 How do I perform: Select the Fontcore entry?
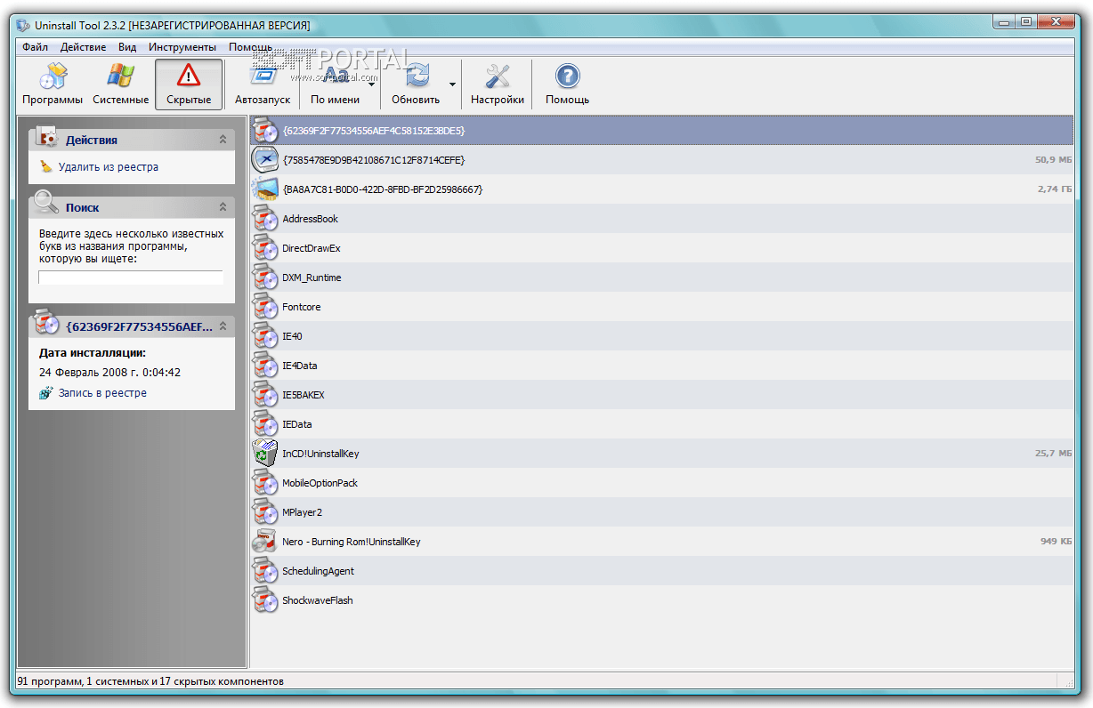pyautogui.click(x=661, y=307)
